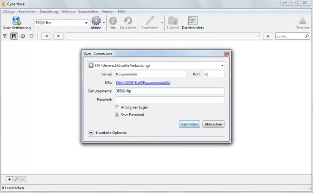Show the bookmarks view icon
Viewport: 313px width, 193px height.
(14, 36)
